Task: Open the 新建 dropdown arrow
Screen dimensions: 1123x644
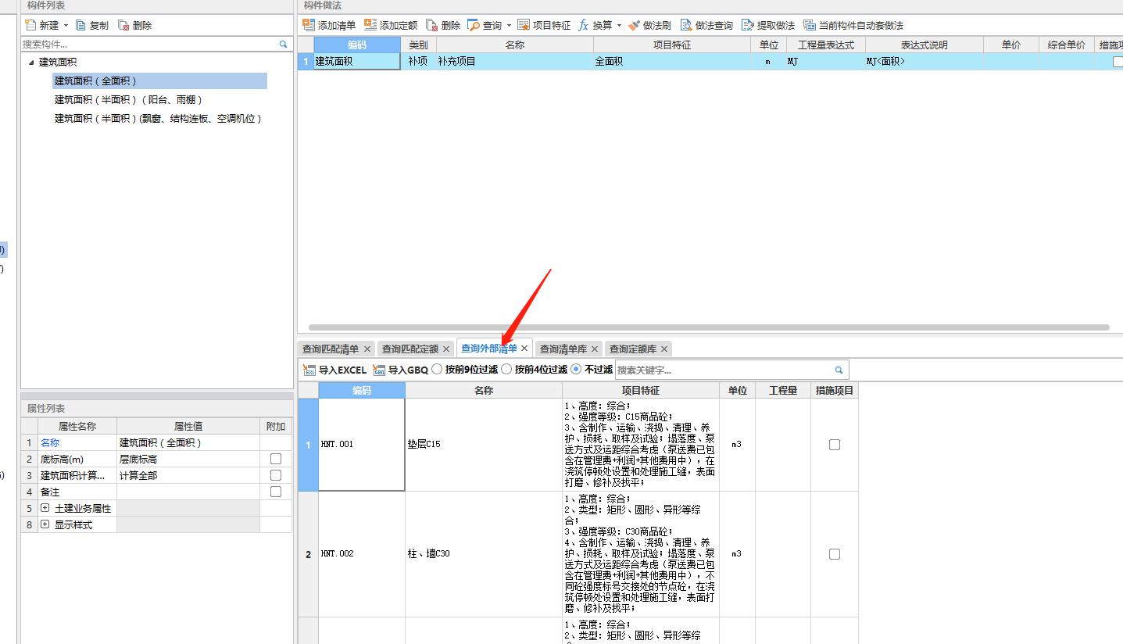Action: (x=66, y=26)
